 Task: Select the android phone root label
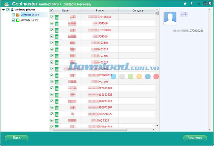click(25, 10)
